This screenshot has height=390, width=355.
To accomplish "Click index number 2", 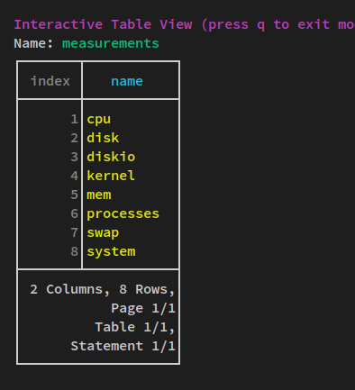I will (x=74, y=138).
